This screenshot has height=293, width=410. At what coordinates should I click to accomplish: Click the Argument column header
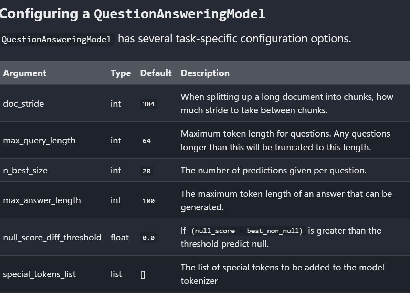(x=24, y=73)
